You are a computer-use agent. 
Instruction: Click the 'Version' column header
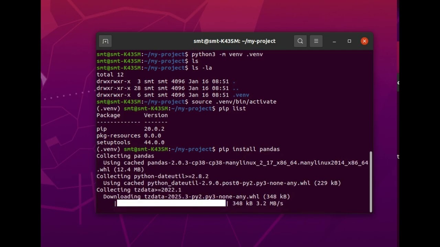pos(156,115)
